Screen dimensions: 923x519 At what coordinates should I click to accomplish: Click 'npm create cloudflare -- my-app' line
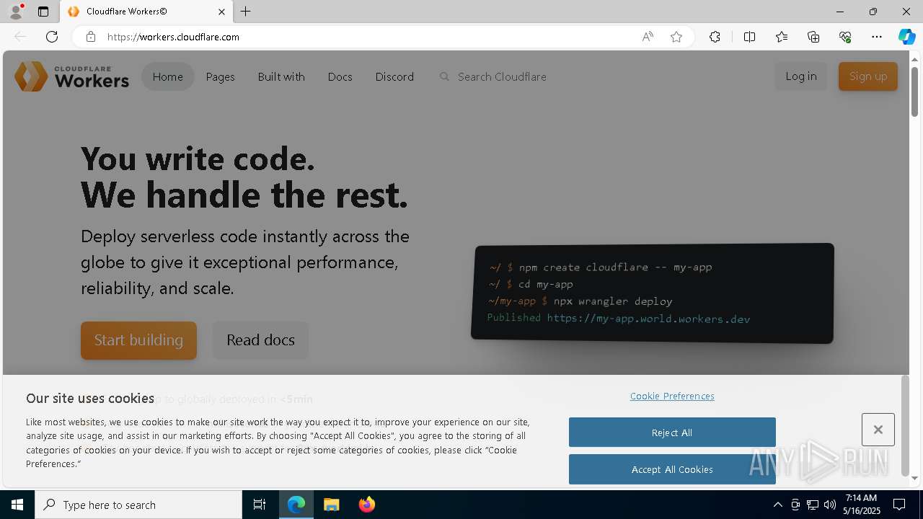(601, 267)
